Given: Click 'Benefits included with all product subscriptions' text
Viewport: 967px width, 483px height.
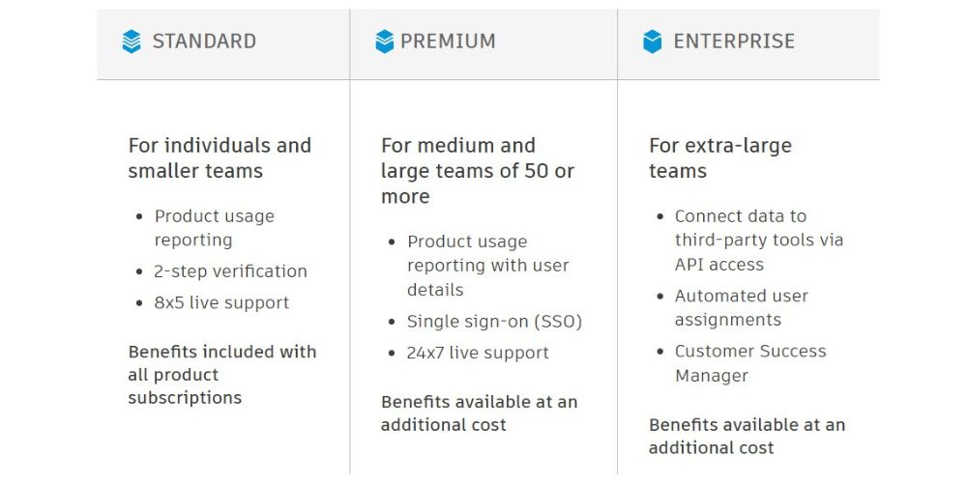Looking at the screenshot, I should pos(221,375).
